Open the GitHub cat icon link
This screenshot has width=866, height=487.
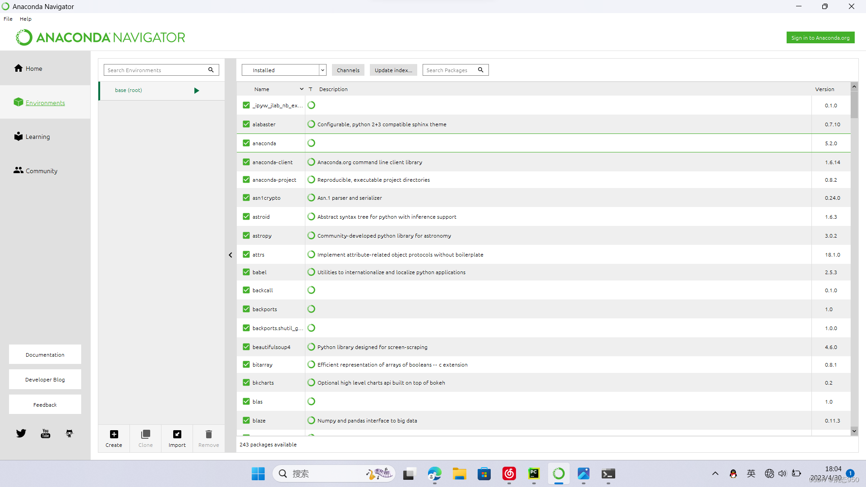click(69, 433)
